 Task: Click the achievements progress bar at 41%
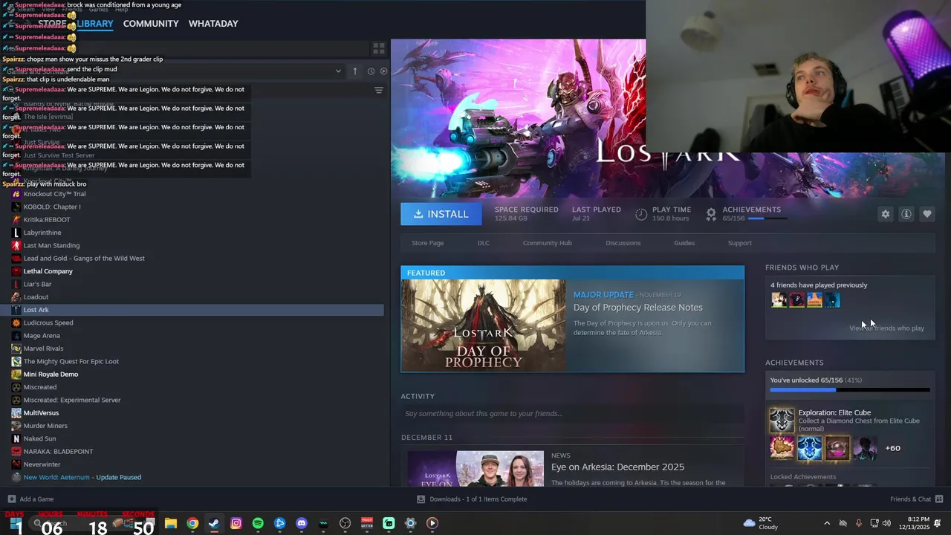[x=850, y=389]
